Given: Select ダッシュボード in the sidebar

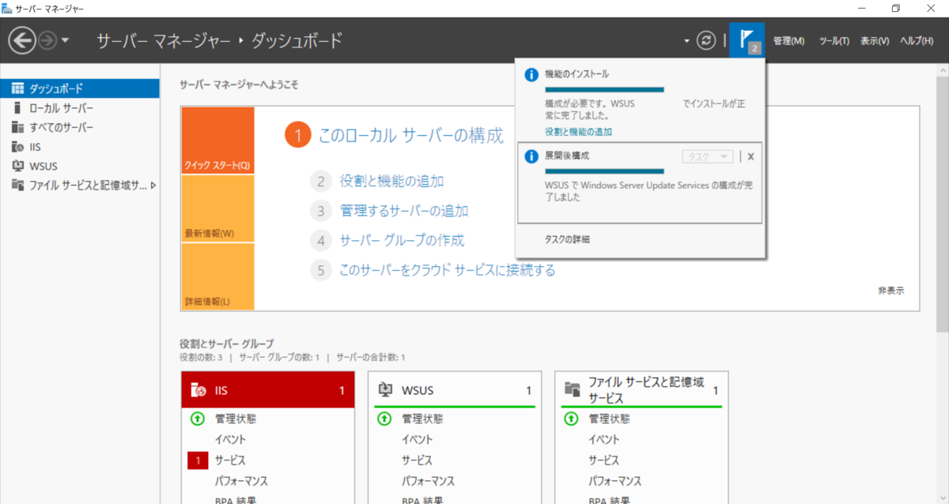Looking at the screenshot, I should click(x=79, y=88).
